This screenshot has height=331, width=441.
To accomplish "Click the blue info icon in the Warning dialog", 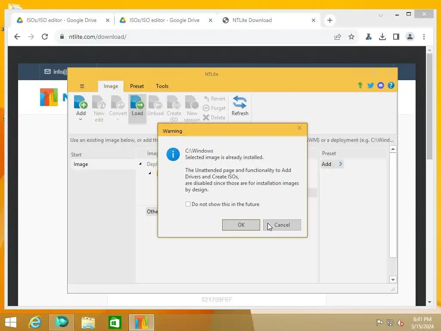I will click(173, 154).
